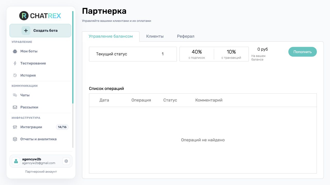Click the layers icon beside Отчеты и аналитика

coord(15,139)
